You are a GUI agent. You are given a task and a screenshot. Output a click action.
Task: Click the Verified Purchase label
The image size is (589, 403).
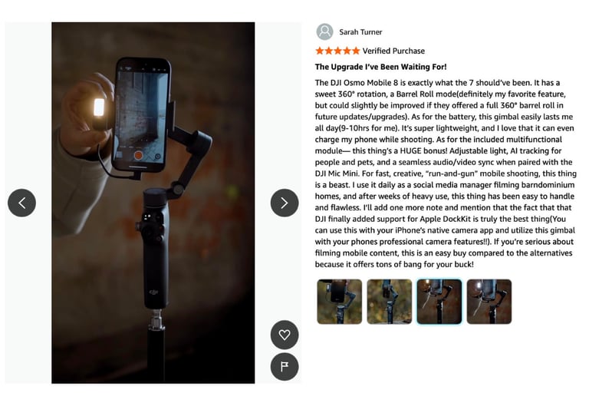point(393,51)
